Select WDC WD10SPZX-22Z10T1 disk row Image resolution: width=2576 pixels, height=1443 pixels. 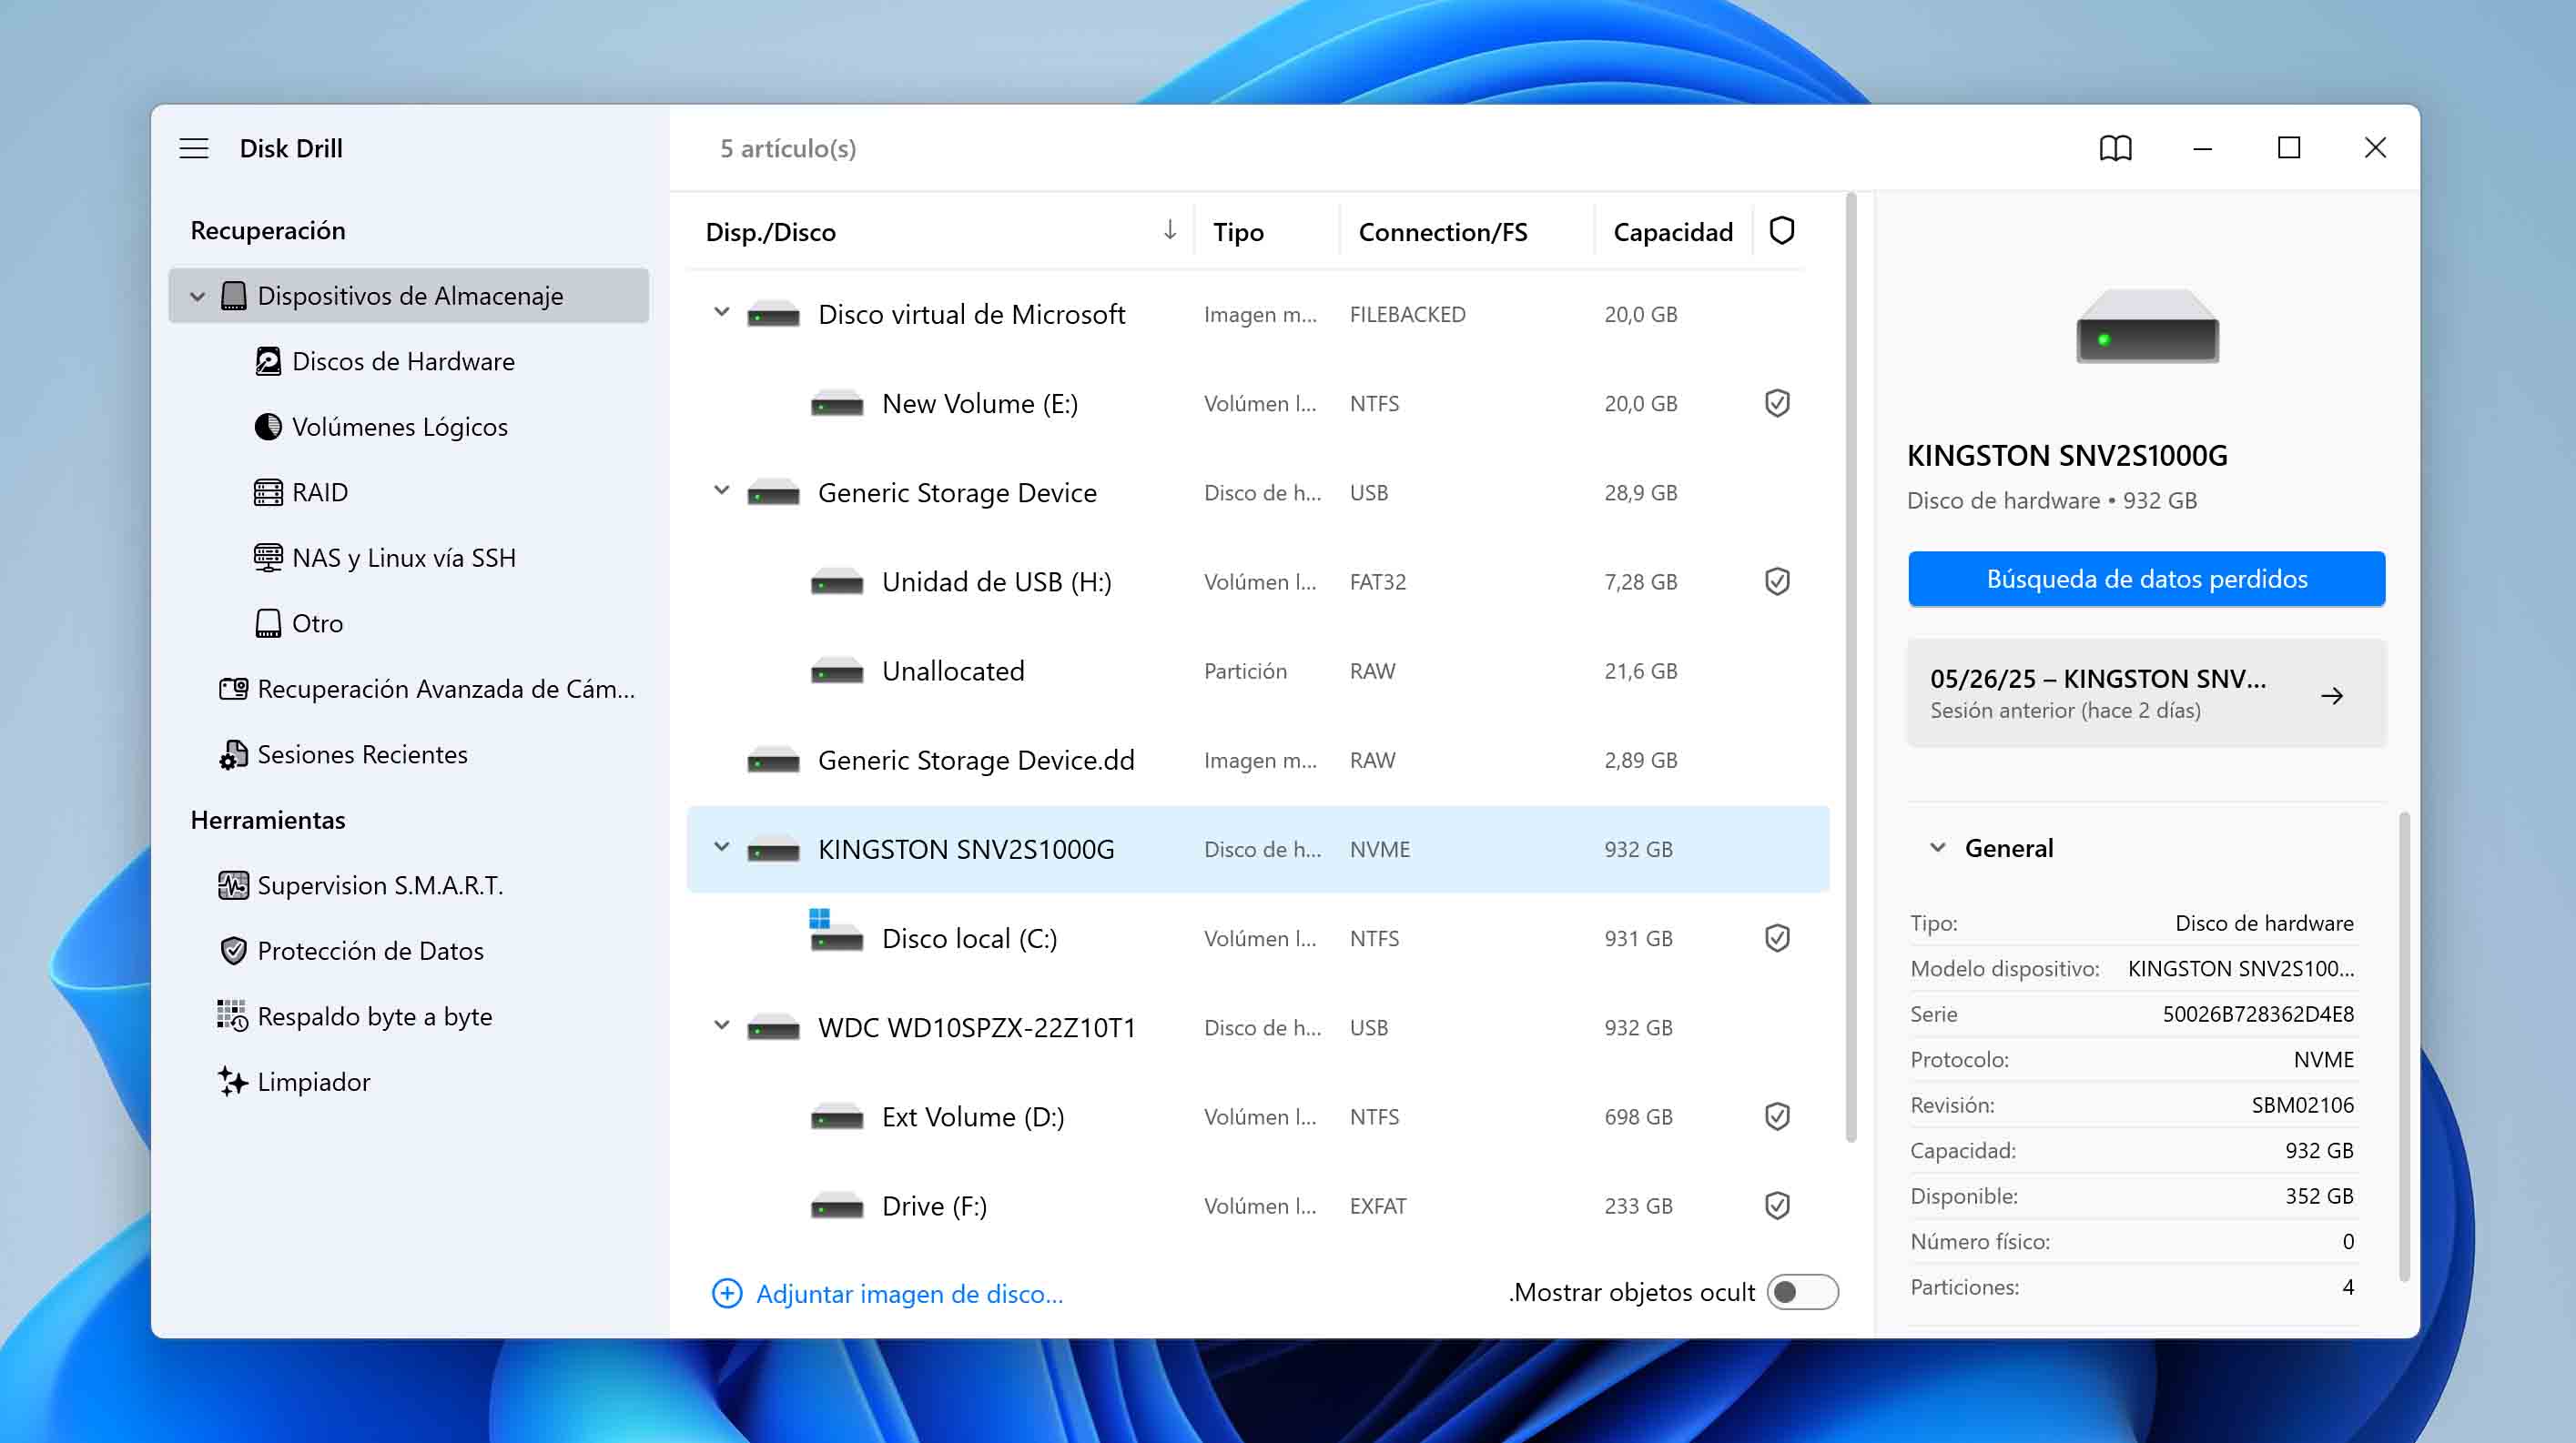(1257, 1027)
